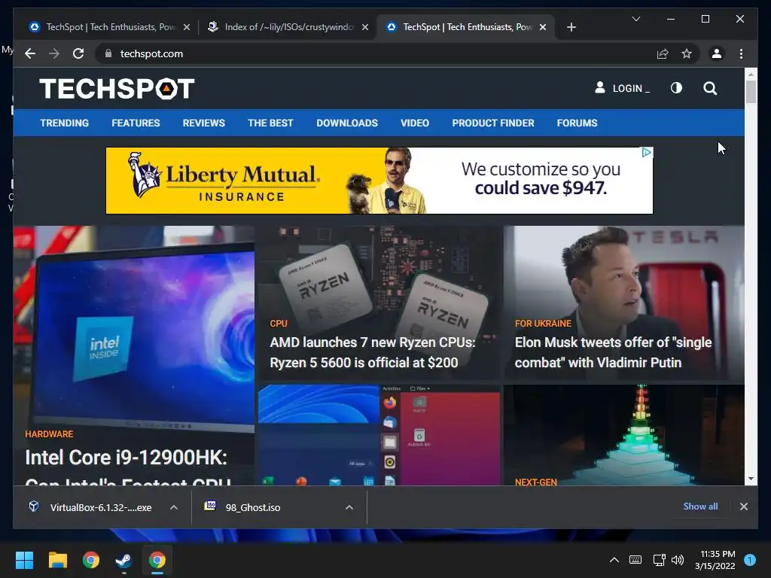
Task: Open the AMD Ryzen CPUs article
Action: (x=373, y=352)
